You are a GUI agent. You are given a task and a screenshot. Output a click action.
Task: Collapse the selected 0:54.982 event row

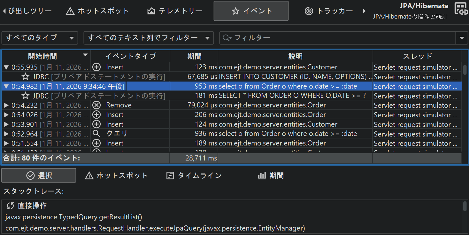[6, 86]
